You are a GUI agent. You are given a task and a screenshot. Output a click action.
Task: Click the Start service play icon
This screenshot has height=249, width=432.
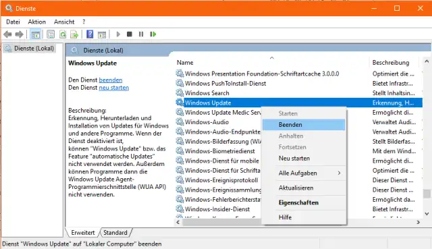(x=118, y=34)
